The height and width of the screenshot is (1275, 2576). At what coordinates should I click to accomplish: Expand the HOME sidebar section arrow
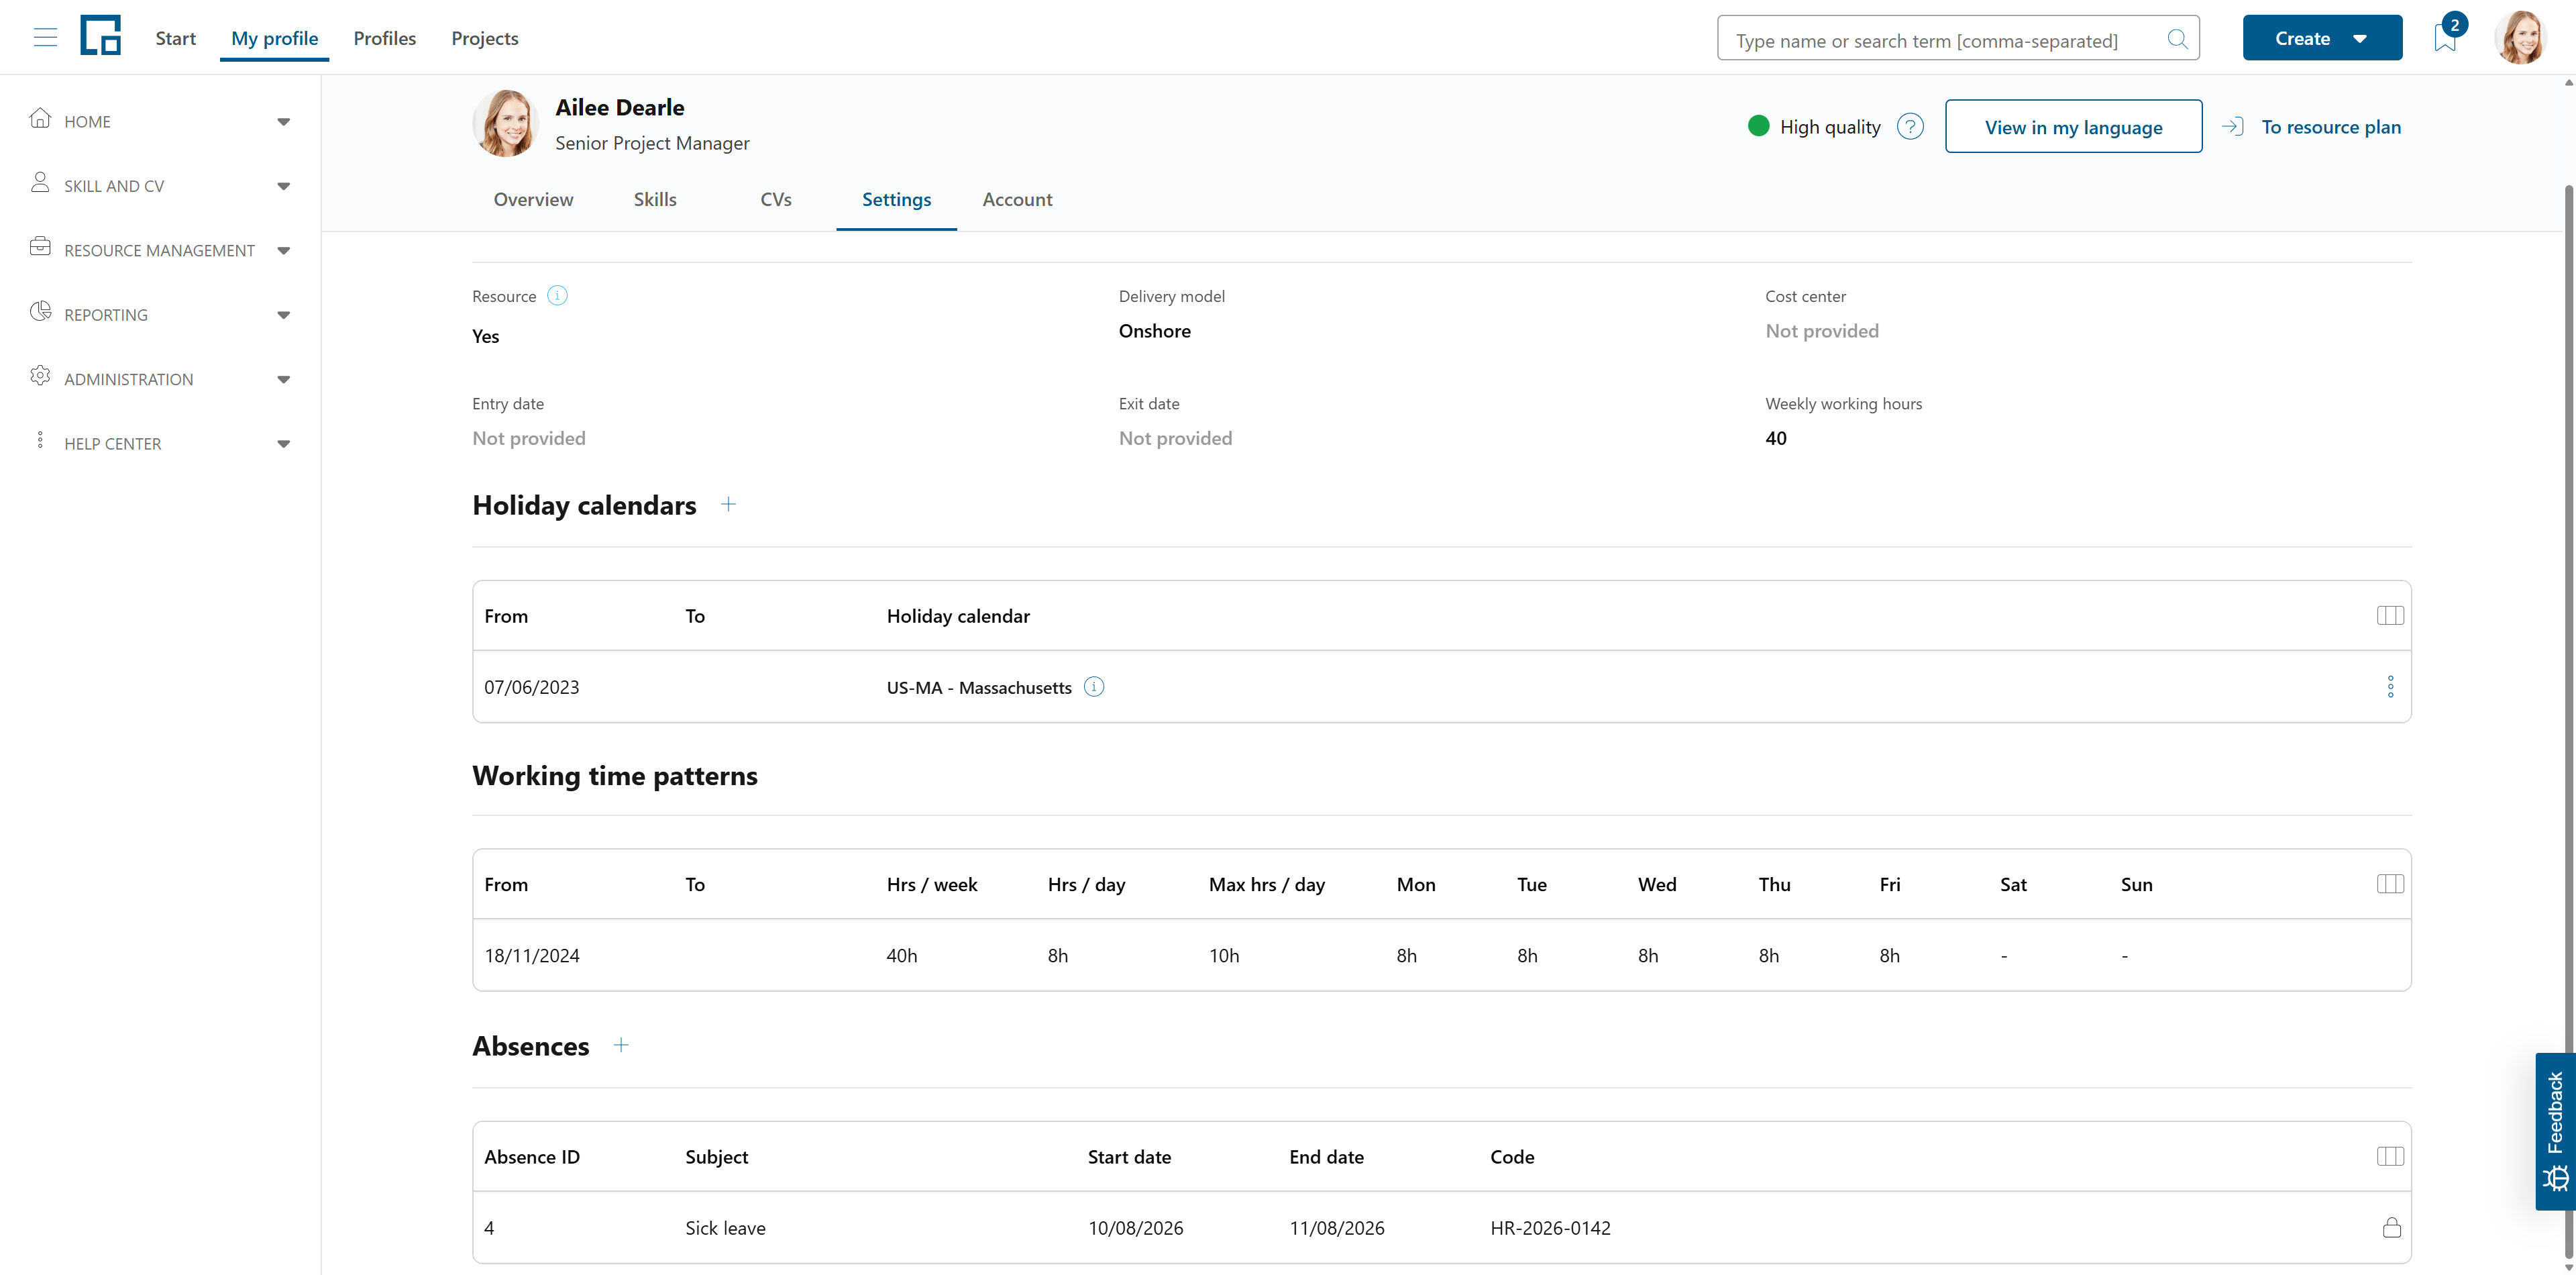point(284,122)
